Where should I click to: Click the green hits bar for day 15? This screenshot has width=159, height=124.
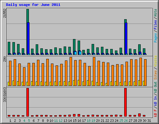[74, 45]
